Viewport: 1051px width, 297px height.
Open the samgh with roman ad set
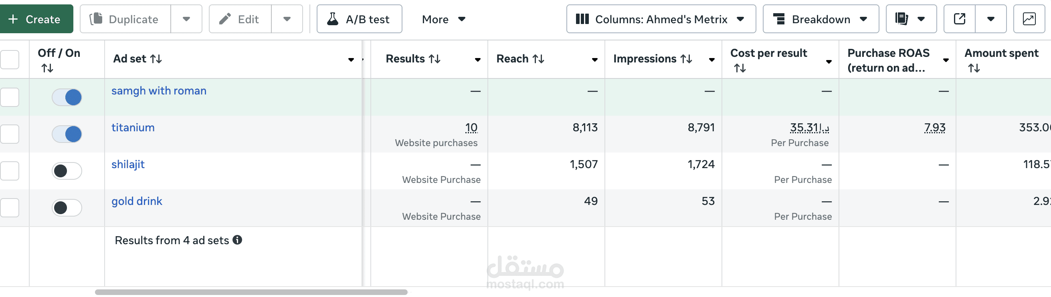click(x=159, y=91)
